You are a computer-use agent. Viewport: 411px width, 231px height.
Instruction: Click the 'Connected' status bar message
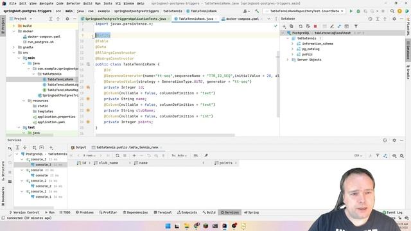point(29,218)
